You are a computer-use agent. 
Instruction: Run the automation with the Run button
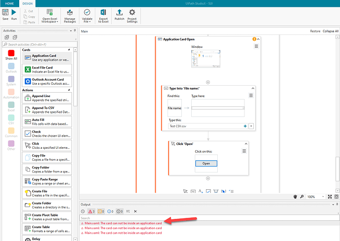pos(14,14)
